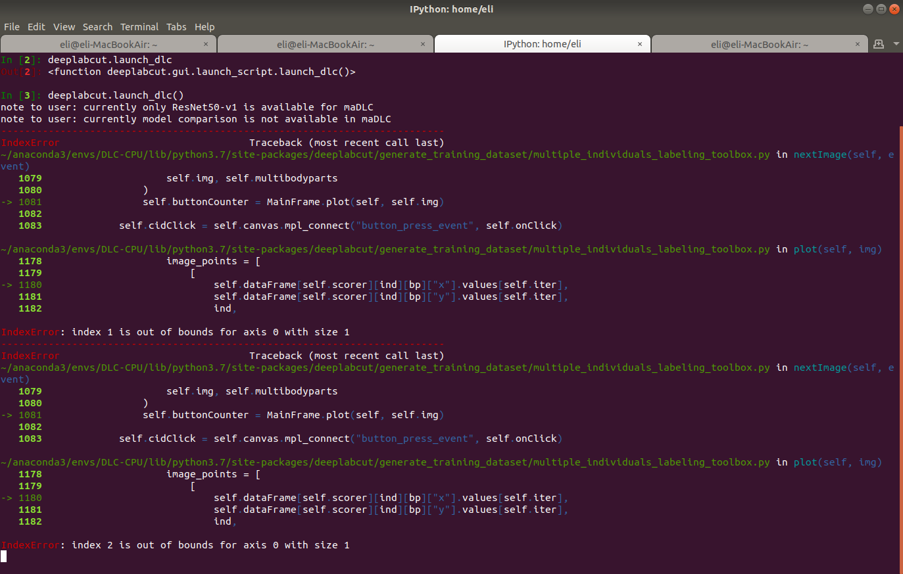Open the Edit menu
Viewport: 903px width, 574px height.
36,26
